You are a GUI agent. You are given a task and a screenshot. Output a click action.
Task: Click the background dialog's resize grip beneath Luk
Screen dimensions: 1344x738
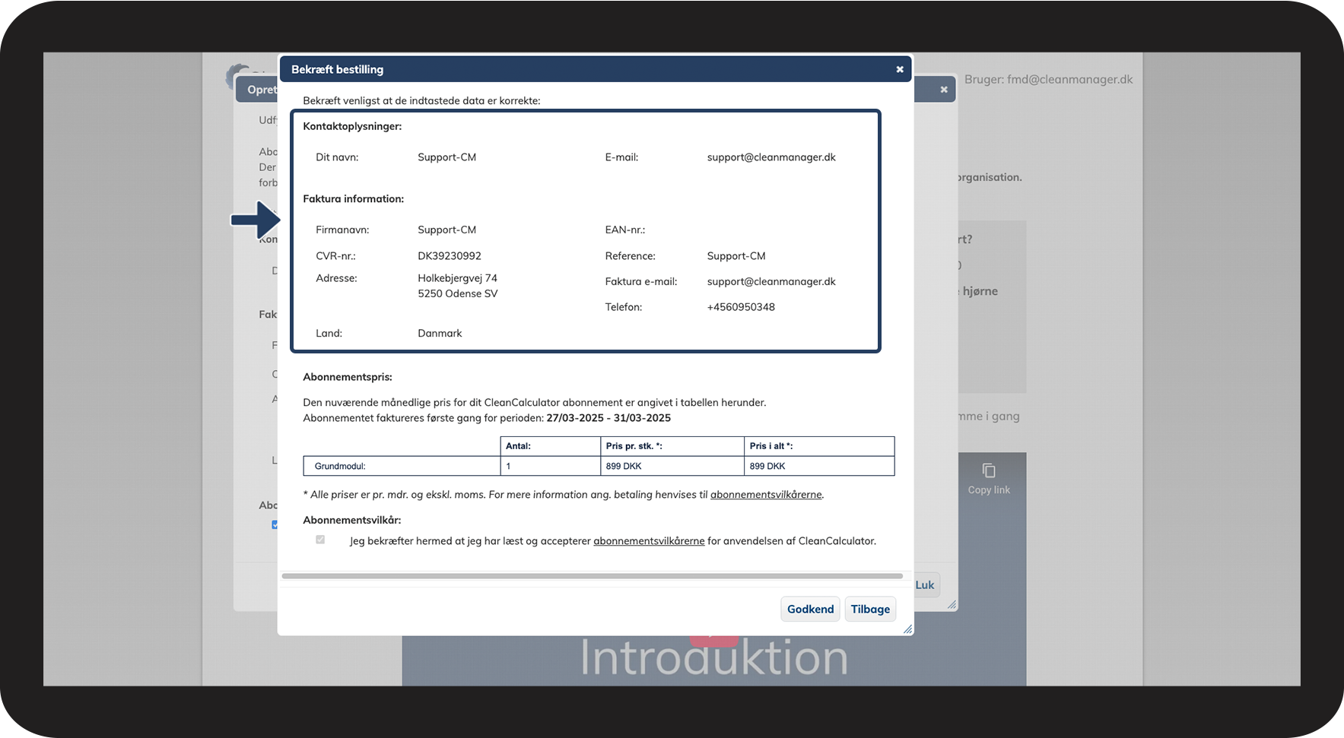tap(952, 604)
